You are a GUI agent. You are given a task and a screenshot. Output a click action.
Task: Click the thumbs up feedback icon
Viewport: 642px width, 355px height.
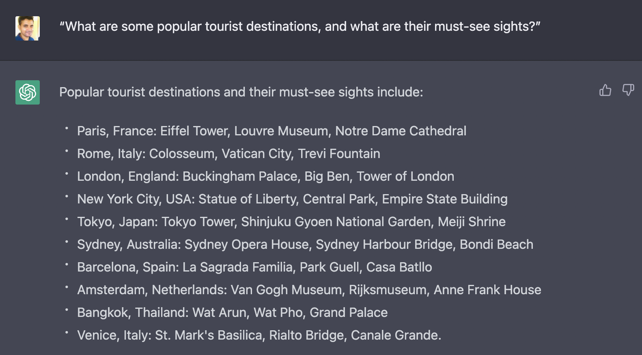click(605, 90)
